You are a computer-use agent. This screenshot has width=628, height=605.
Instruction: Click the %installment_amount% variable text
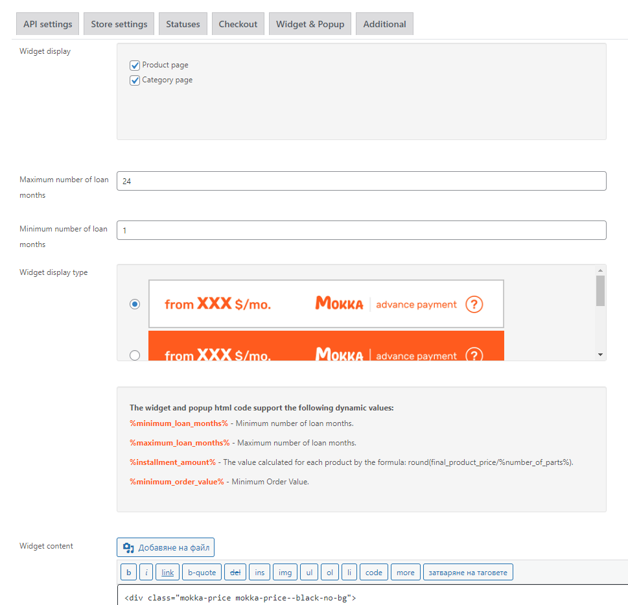pyautogui.click(x=172, y=462)
